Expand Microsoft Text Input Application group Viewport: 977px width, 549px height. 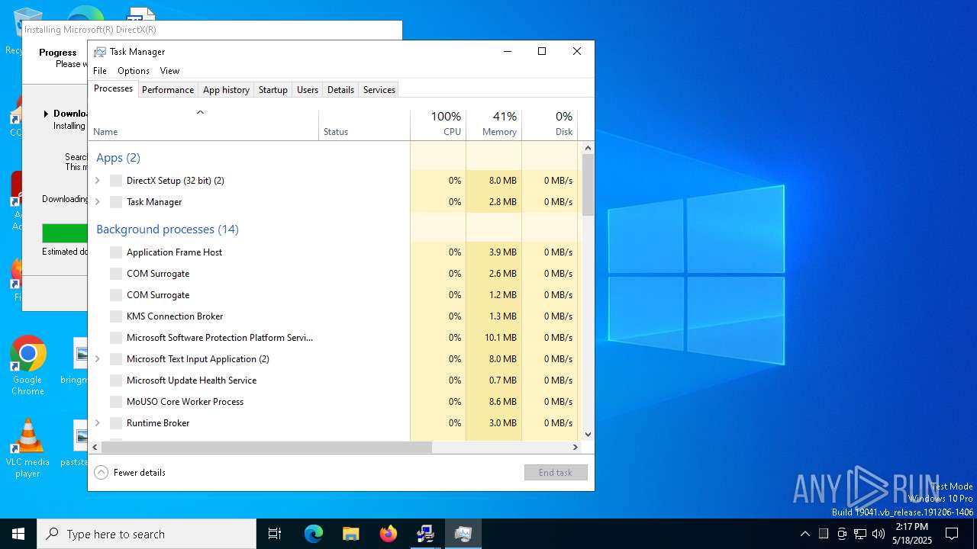point(97,359)
